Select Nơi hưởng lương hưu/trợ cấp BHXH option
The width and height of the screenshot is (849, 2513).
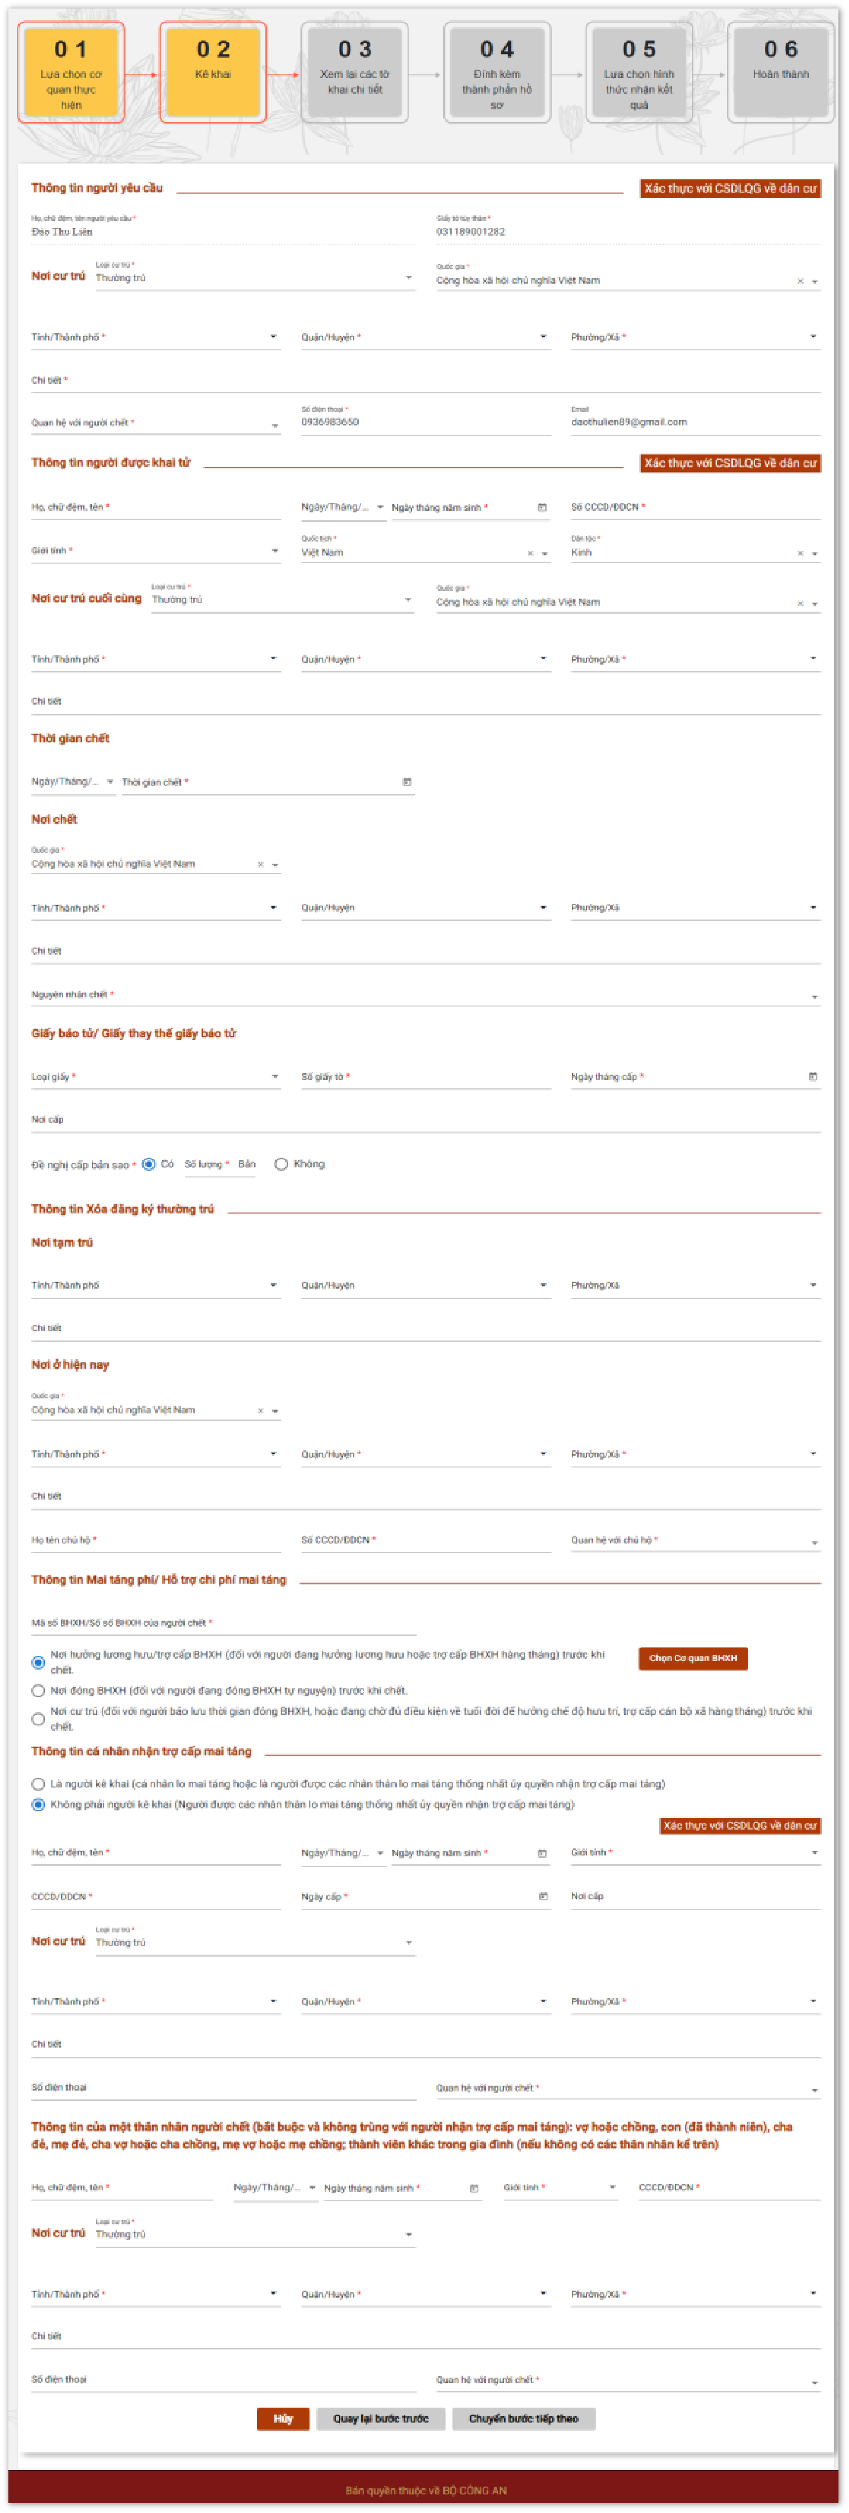pos(38,1662)
